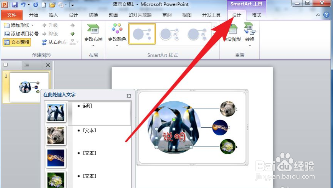
Task: Open the 文件 File tab
Action: (12, 15)
